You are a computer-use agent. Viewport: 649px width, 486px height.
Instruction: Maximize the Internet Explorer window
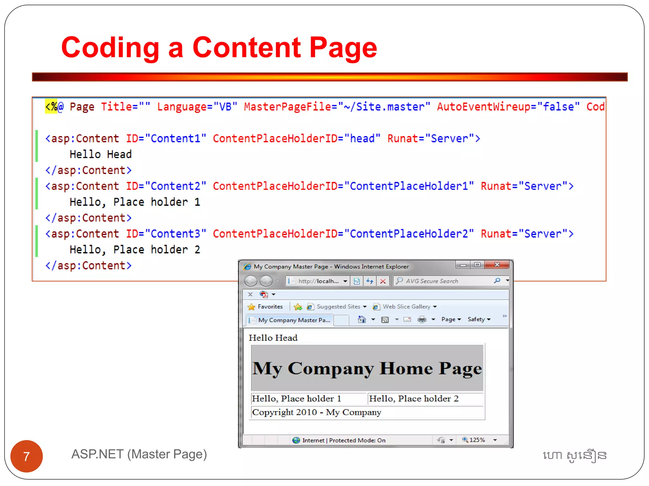477,265
